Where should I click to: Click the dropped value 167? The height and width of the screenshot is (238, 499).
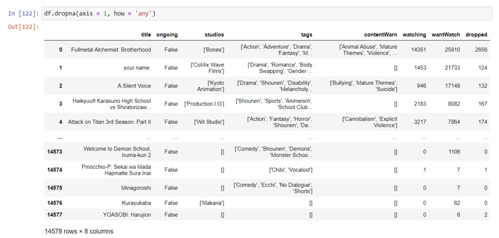[483, 104]
